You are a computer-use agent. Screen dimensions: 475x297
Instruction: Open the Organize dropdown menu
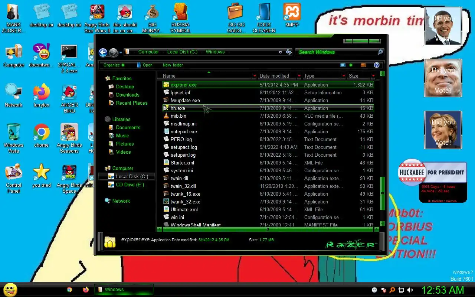coord(114,65)
